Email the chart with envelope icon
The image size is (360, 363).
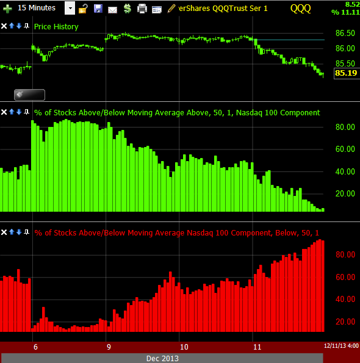click(x=112, y=10)
